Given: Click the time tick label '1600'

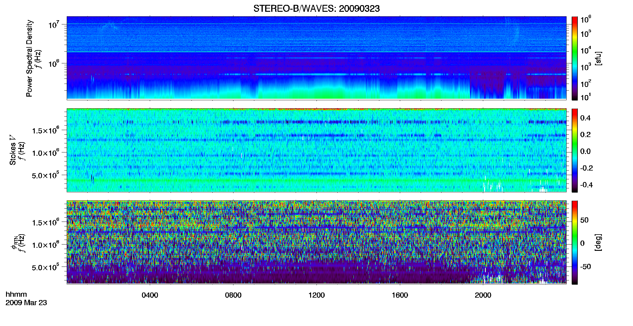Looking at the screenshot, I should [400, 295].
